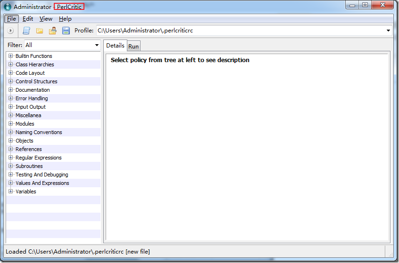
Task: Select the Variables tree item
Action: [x=25, y=191]
